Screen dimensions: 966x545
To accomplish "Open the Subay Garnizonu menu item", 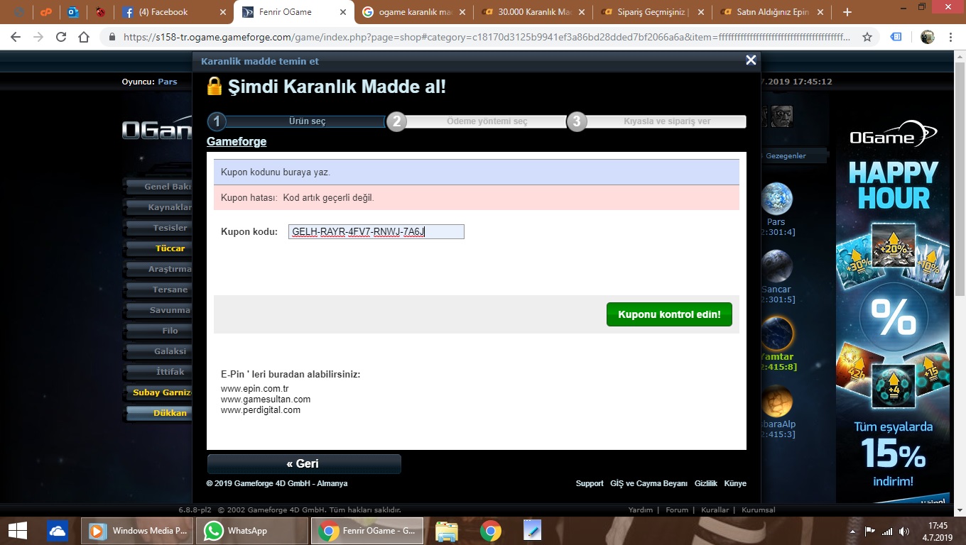I will [x=158, y=392].
